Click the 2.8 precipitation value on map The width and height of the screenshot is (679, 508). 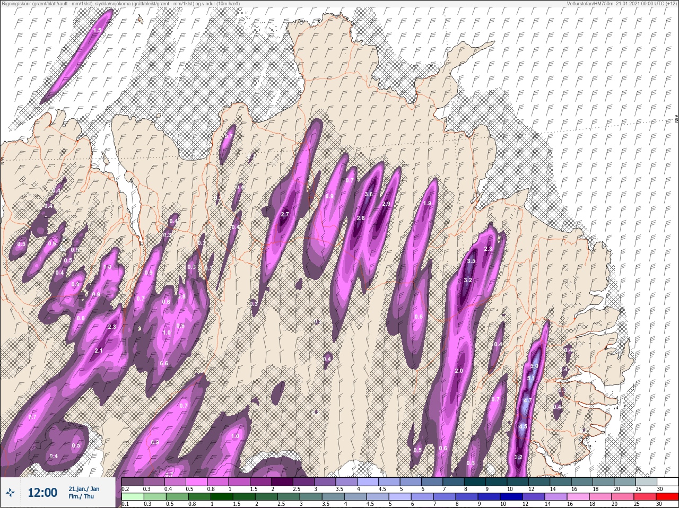(361, 218)
